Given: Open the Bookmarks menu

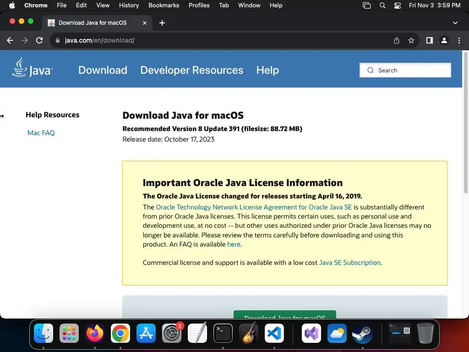Looking at the screenshot, I should [x=164, y=5].
